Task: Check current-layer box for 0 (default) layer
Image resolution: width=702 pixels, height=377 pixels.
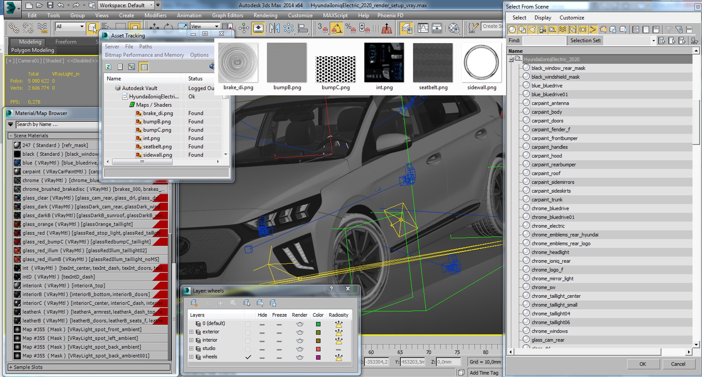Action: (248, 324)
